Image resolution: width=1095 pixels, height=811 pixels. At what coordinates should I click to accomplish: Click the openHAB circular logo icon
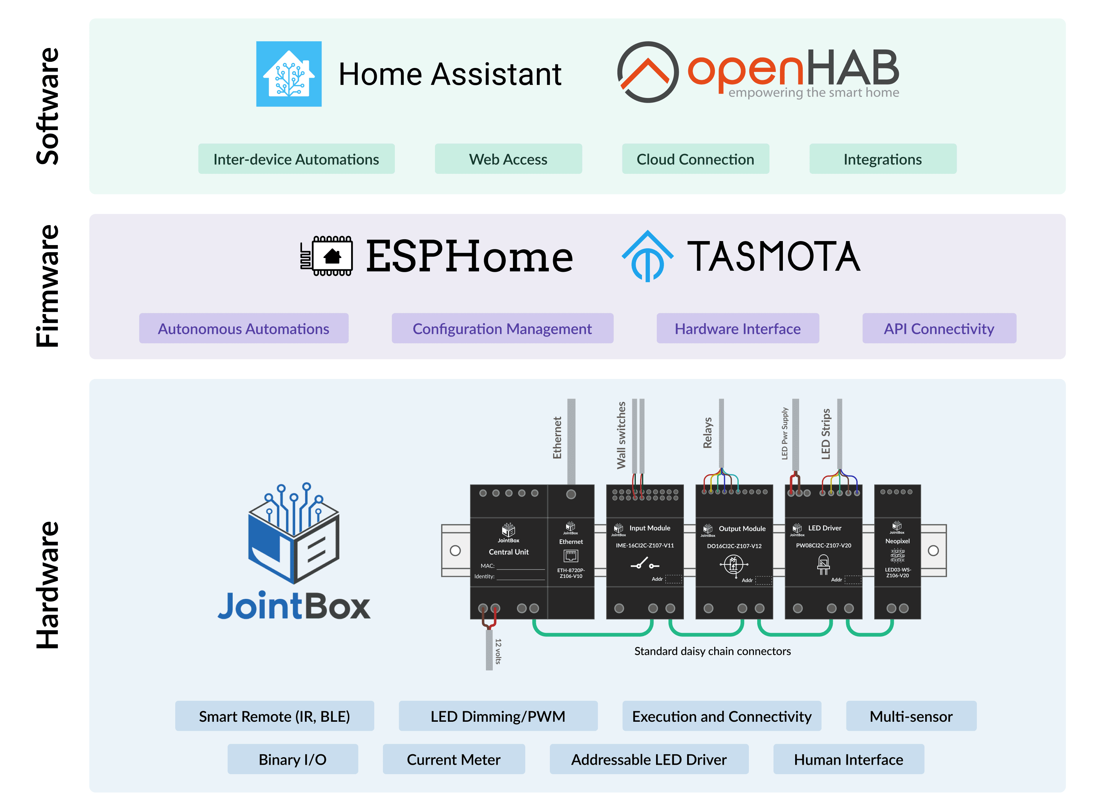pos(648,72)
